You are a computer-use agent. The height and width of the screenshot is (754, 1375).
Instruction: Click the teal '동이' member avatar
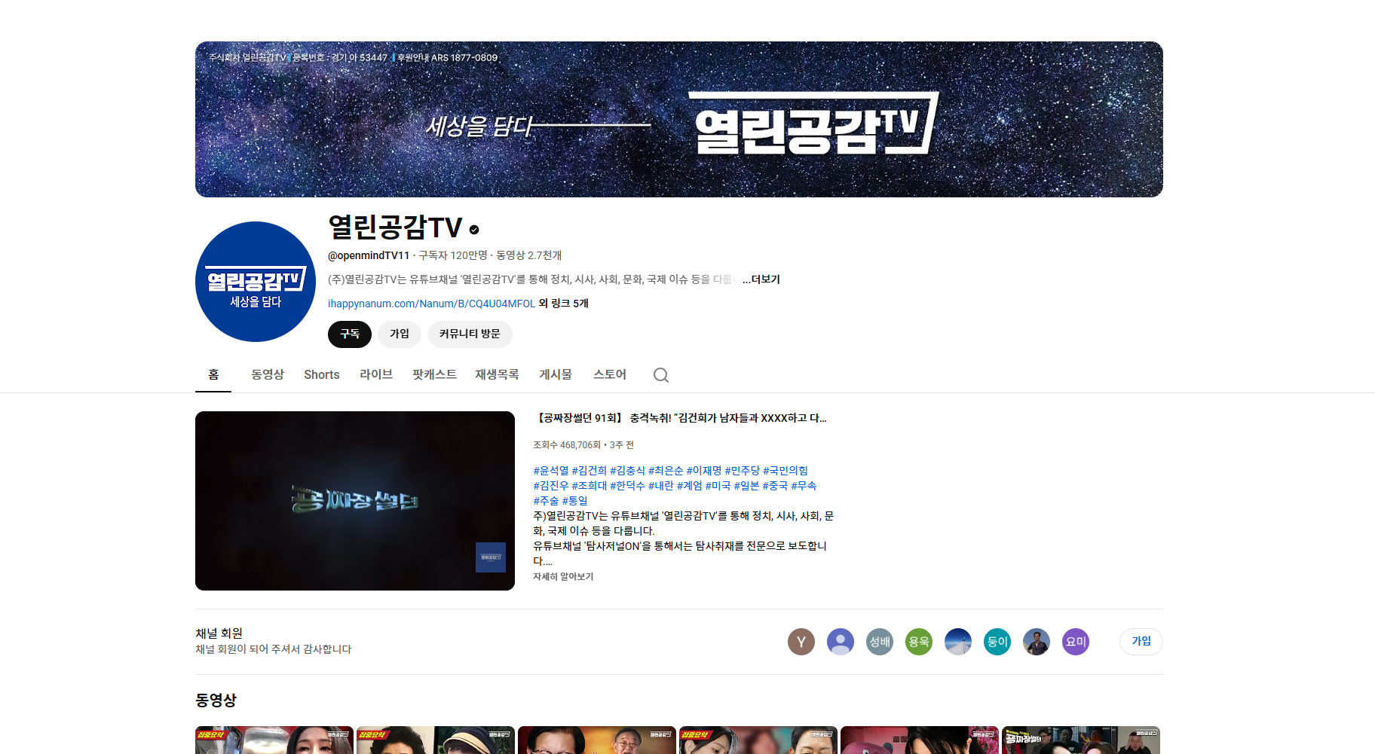click(997, 642)
